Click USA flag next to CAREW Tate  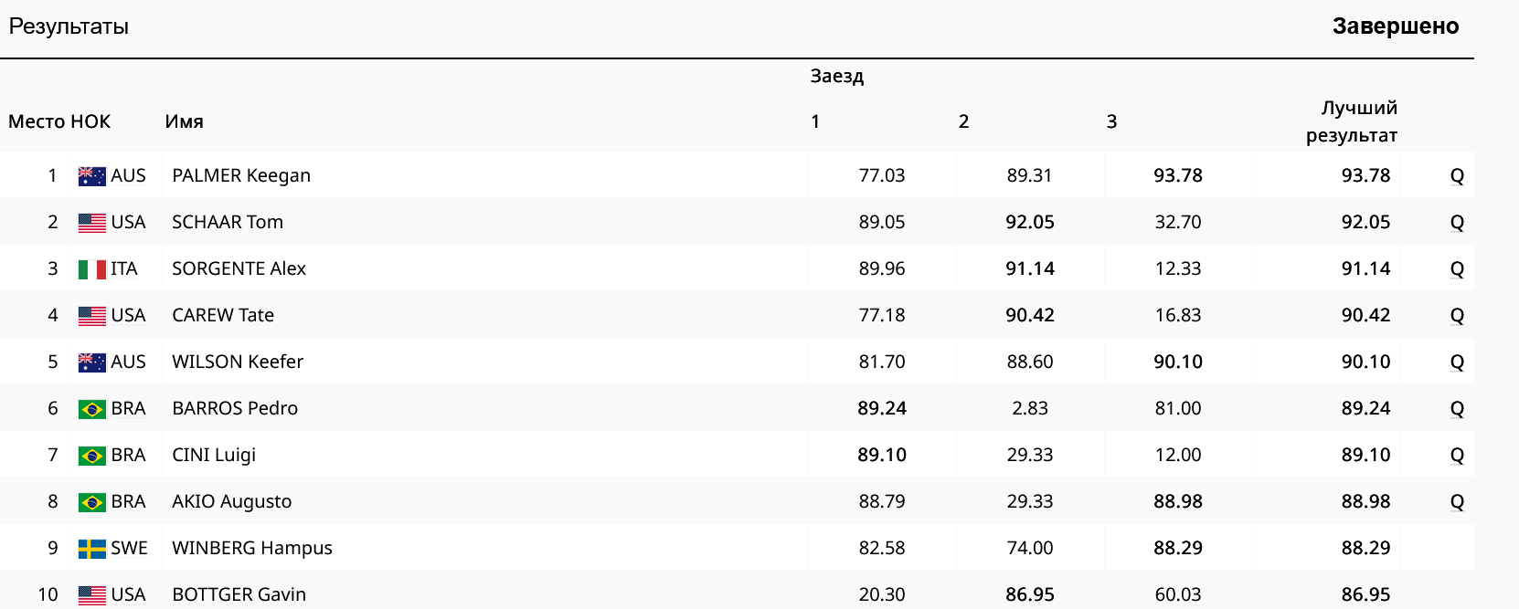(x=91, y=316)
